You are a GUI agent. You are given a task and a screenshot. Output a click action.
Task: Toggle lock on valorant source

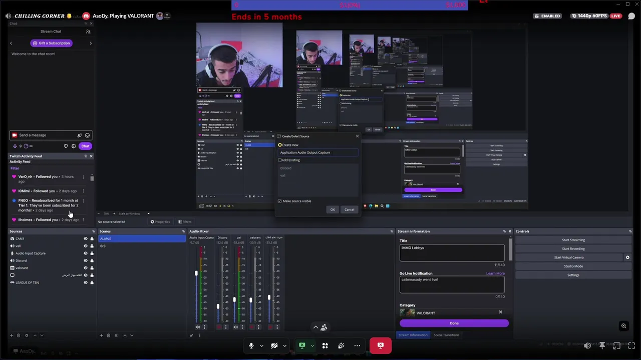click(x=92, y=268)
